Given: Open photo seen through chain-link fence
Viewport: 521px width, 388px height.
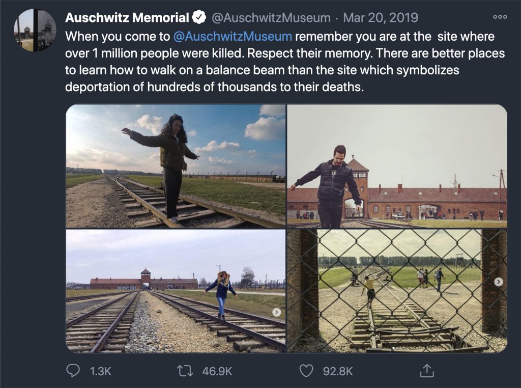Looking at the screenshot, I should point(397,291).
